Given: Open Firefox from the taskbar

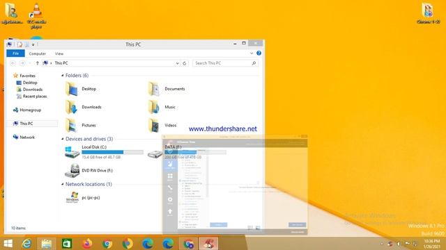Looking at the screenshot, I should (87, 244).
